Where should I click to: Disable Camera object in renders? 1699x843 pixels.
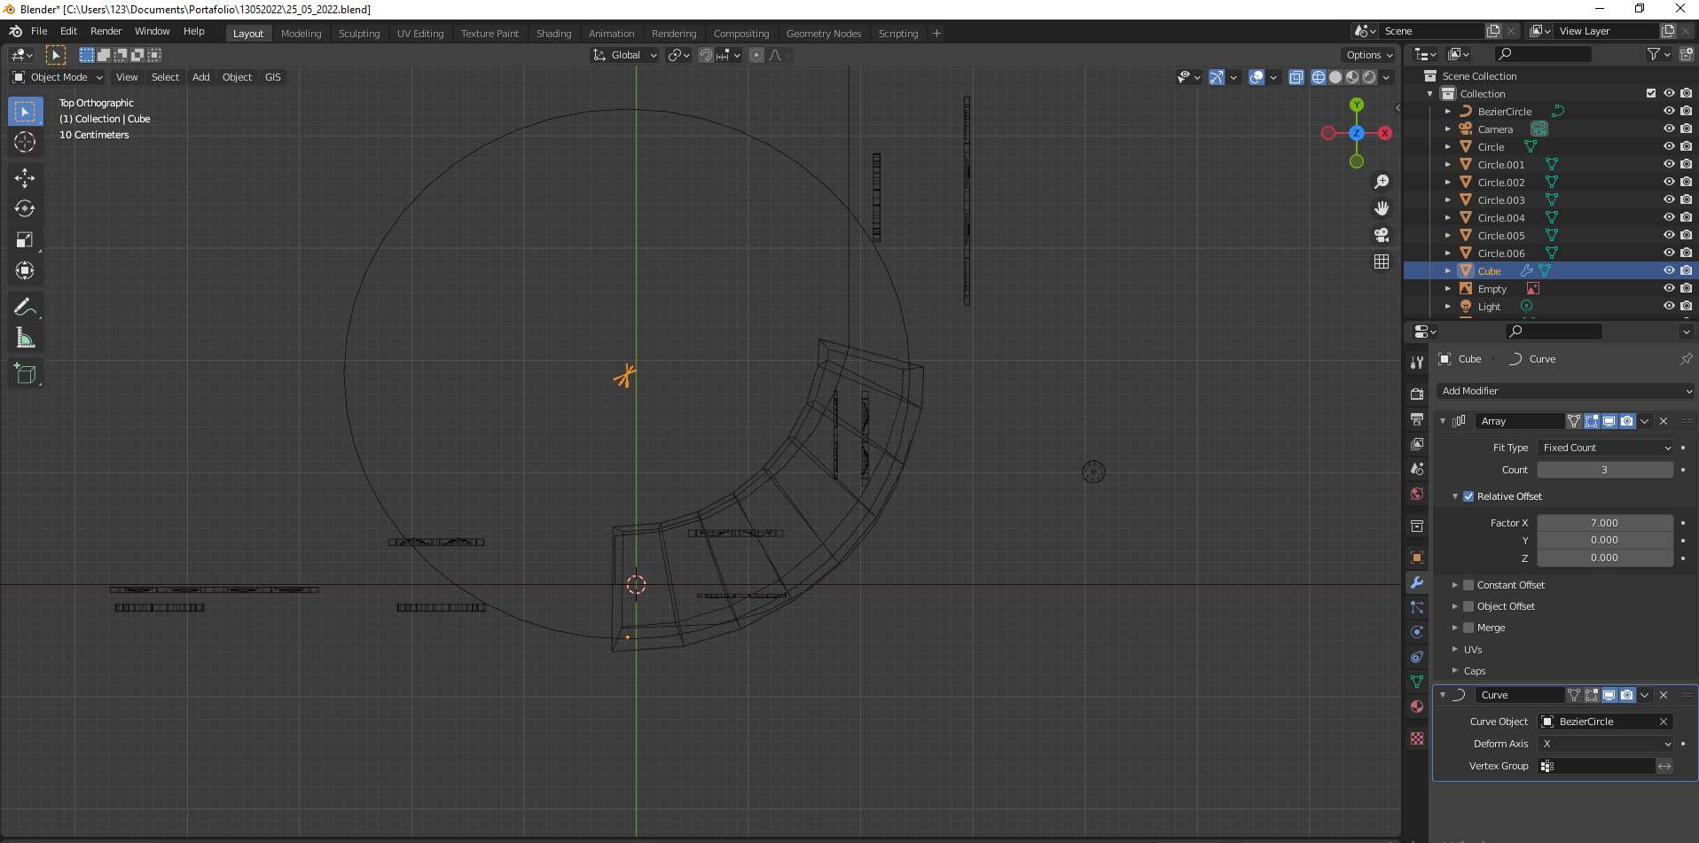click(1687, 129)
